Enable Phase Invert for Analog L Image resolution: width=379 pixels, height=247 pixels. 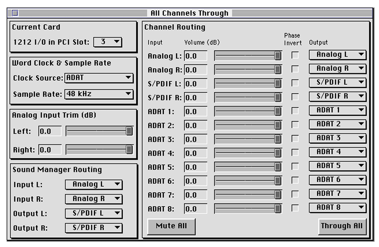pyautogui.click(x=295, y=55)
